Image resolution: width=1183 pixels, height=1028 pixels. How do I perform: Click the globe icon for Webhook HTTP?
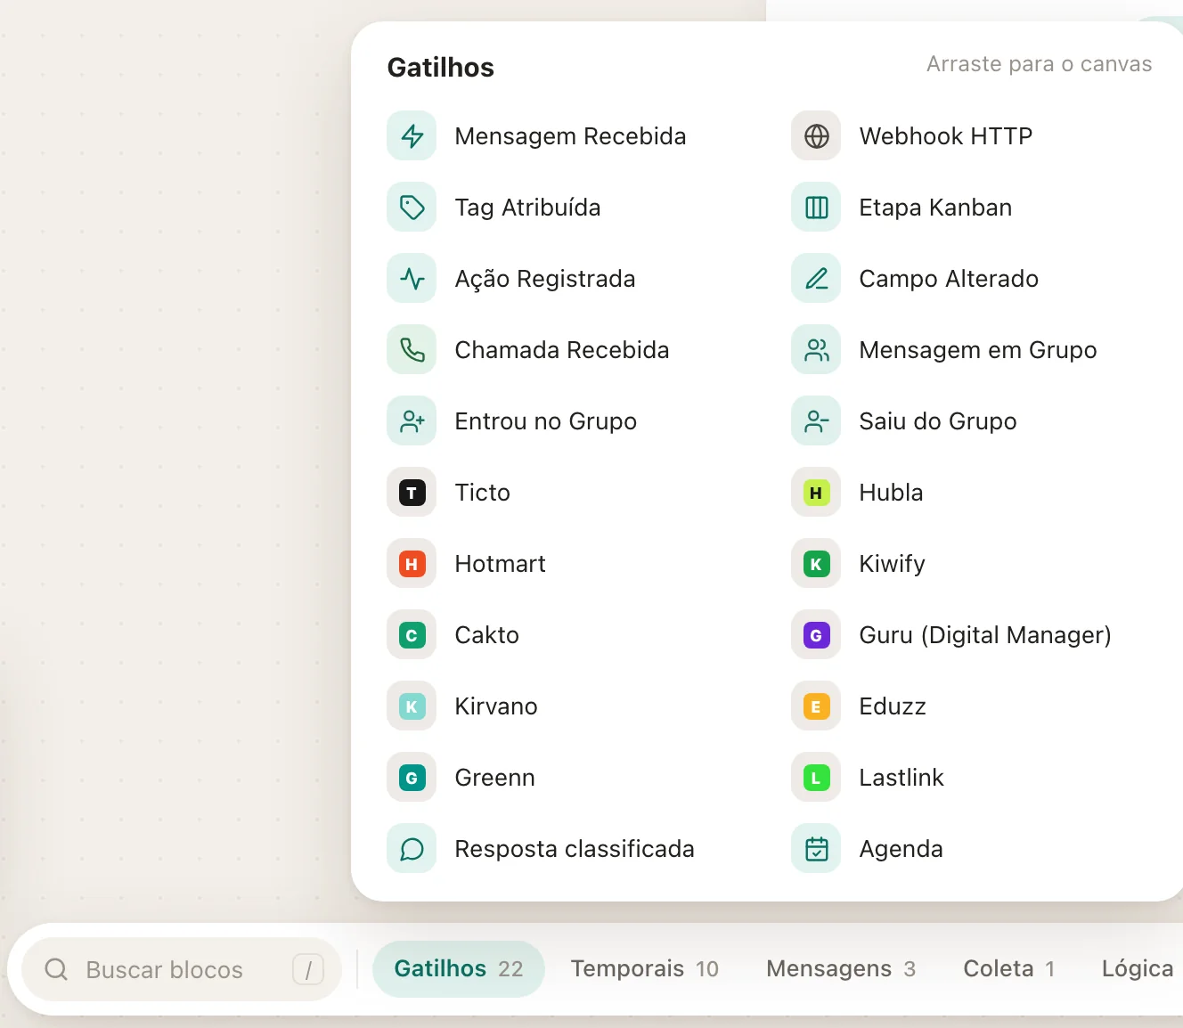click(x=816, y=136)
